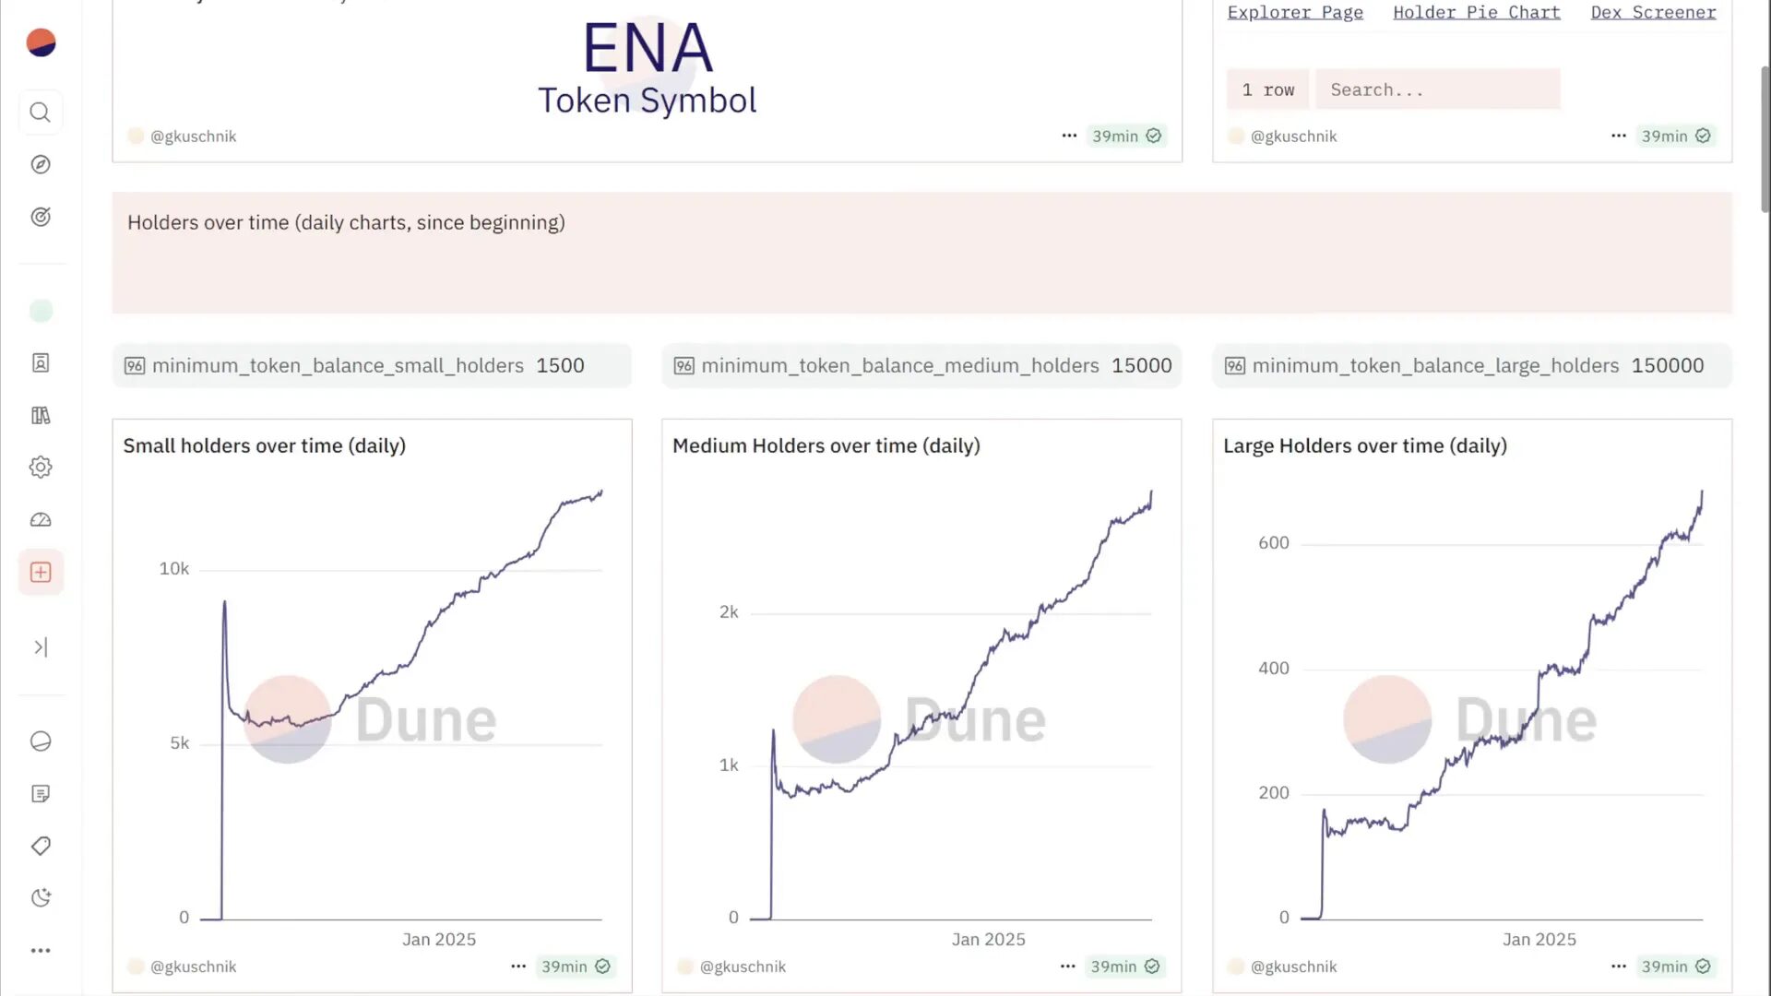This screenshot has height=996, width=1771.
Task: Click the green status dot in sidebar
Action: [41, 311]
